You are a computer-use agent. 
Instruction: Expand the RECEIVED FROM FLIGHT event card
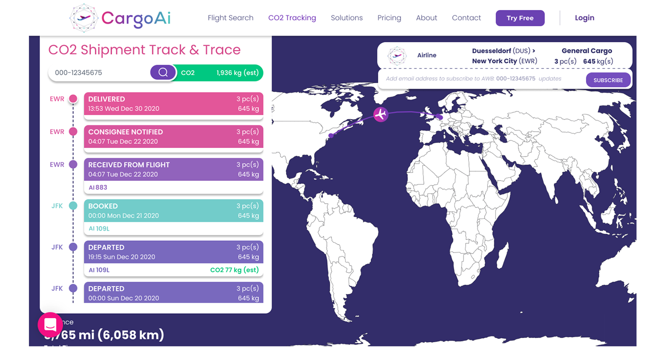(x=173, y=169)
